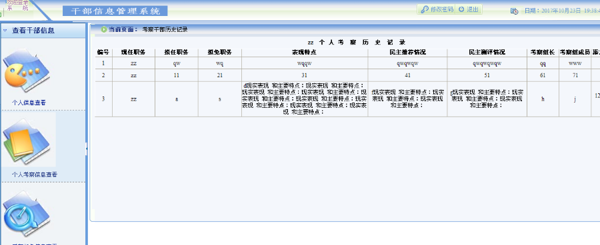Click the 民主测评情况 column header
The height and width of the screenshot is (245, 600).
(x=487, y=53)
